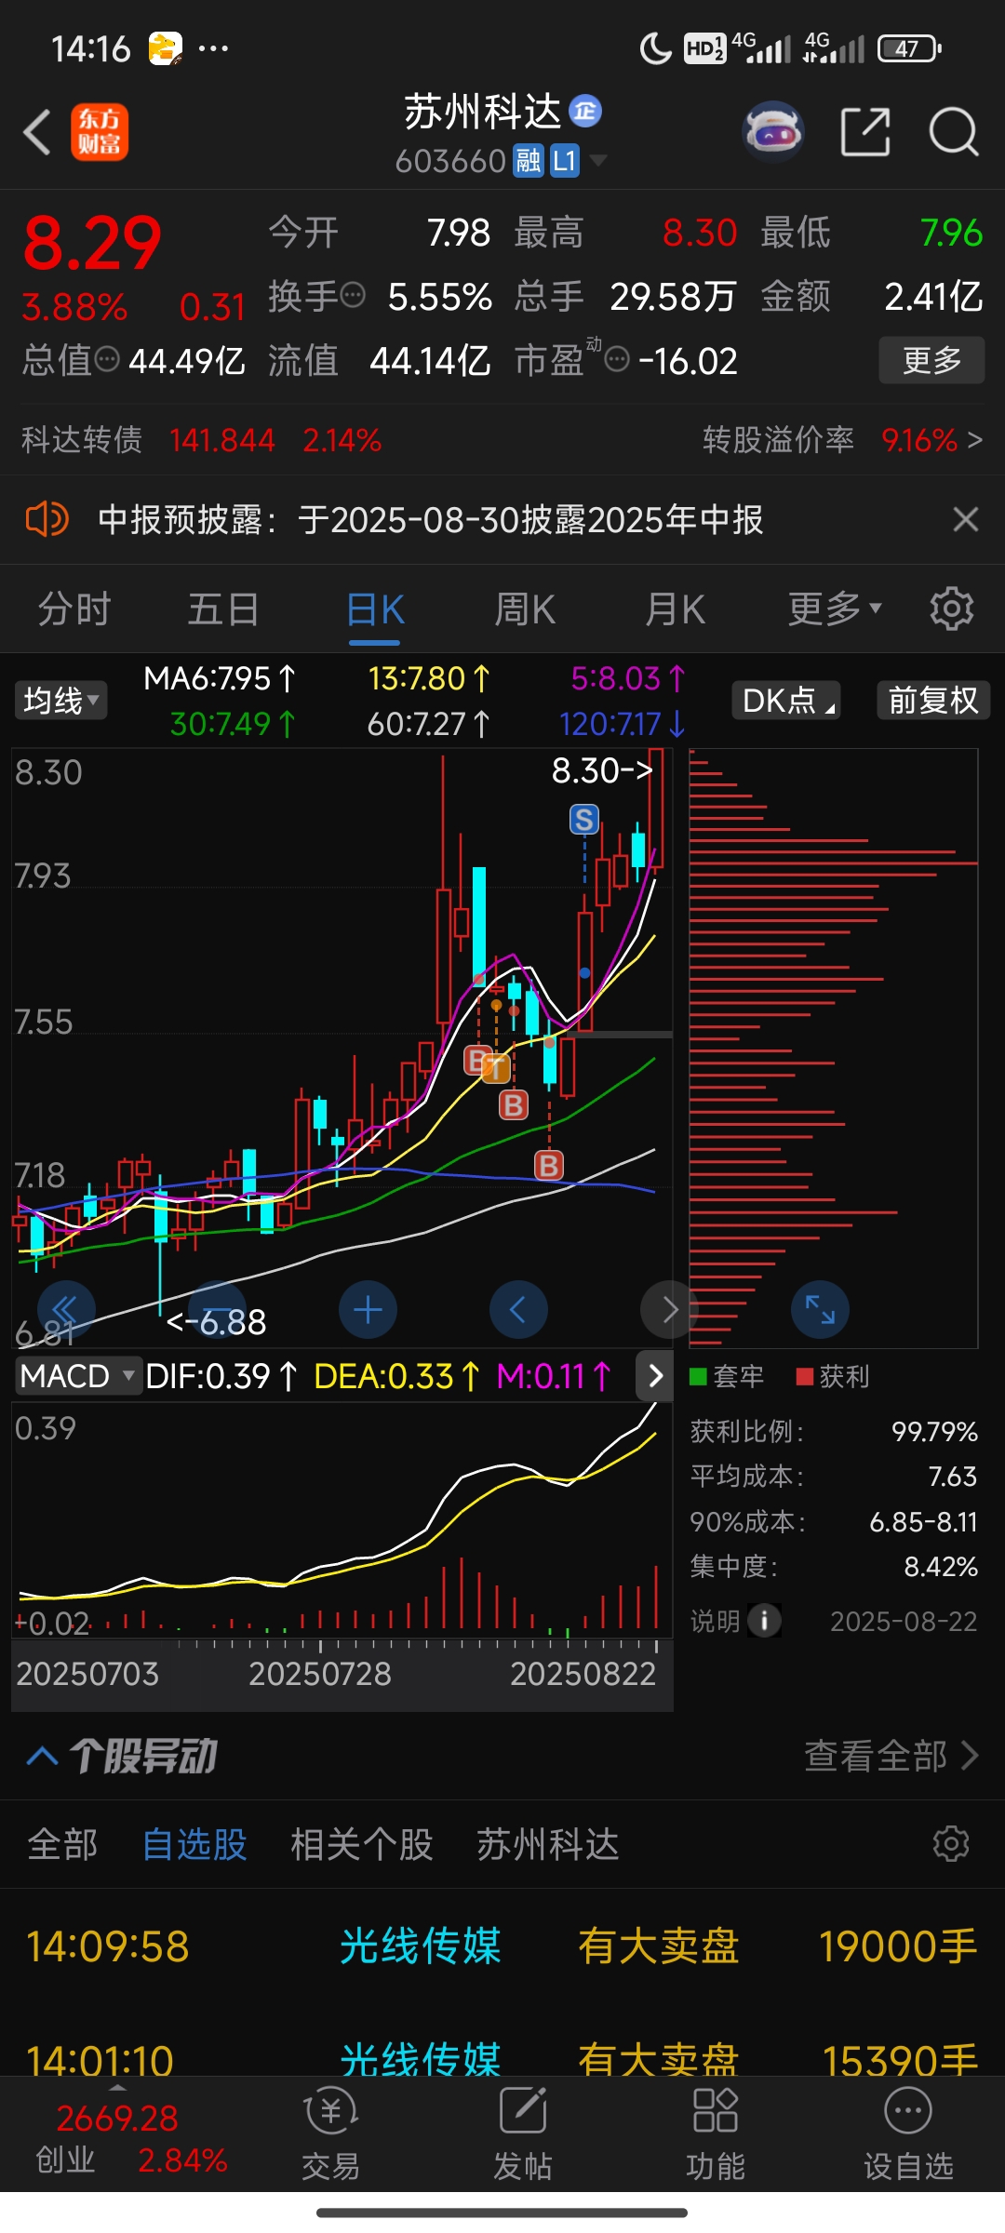Tap the green 套牢 legend swatch
This screenshot has width=1005, height=2233.
point(698,1377)
